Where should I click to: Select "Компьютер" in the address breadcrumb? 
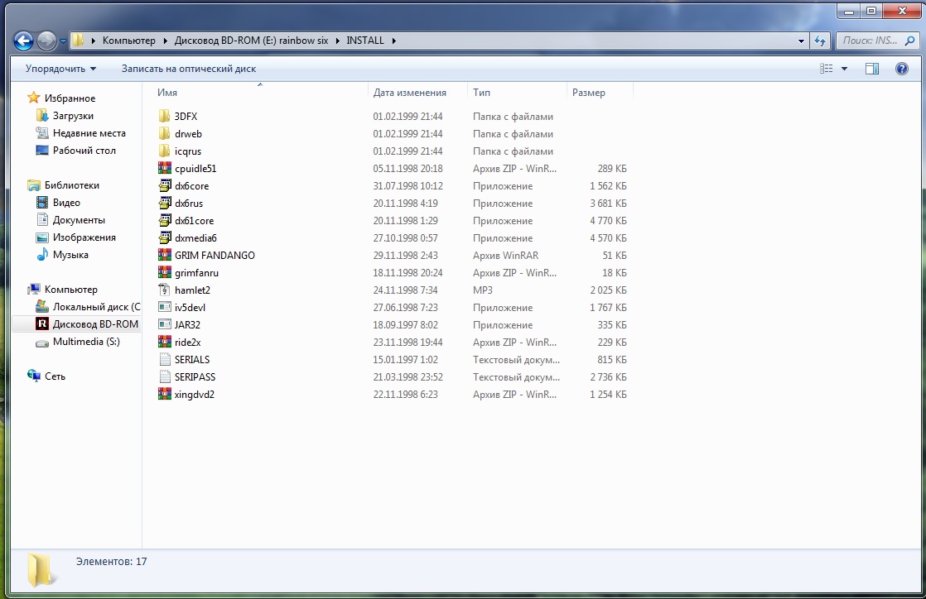[128, 41]
